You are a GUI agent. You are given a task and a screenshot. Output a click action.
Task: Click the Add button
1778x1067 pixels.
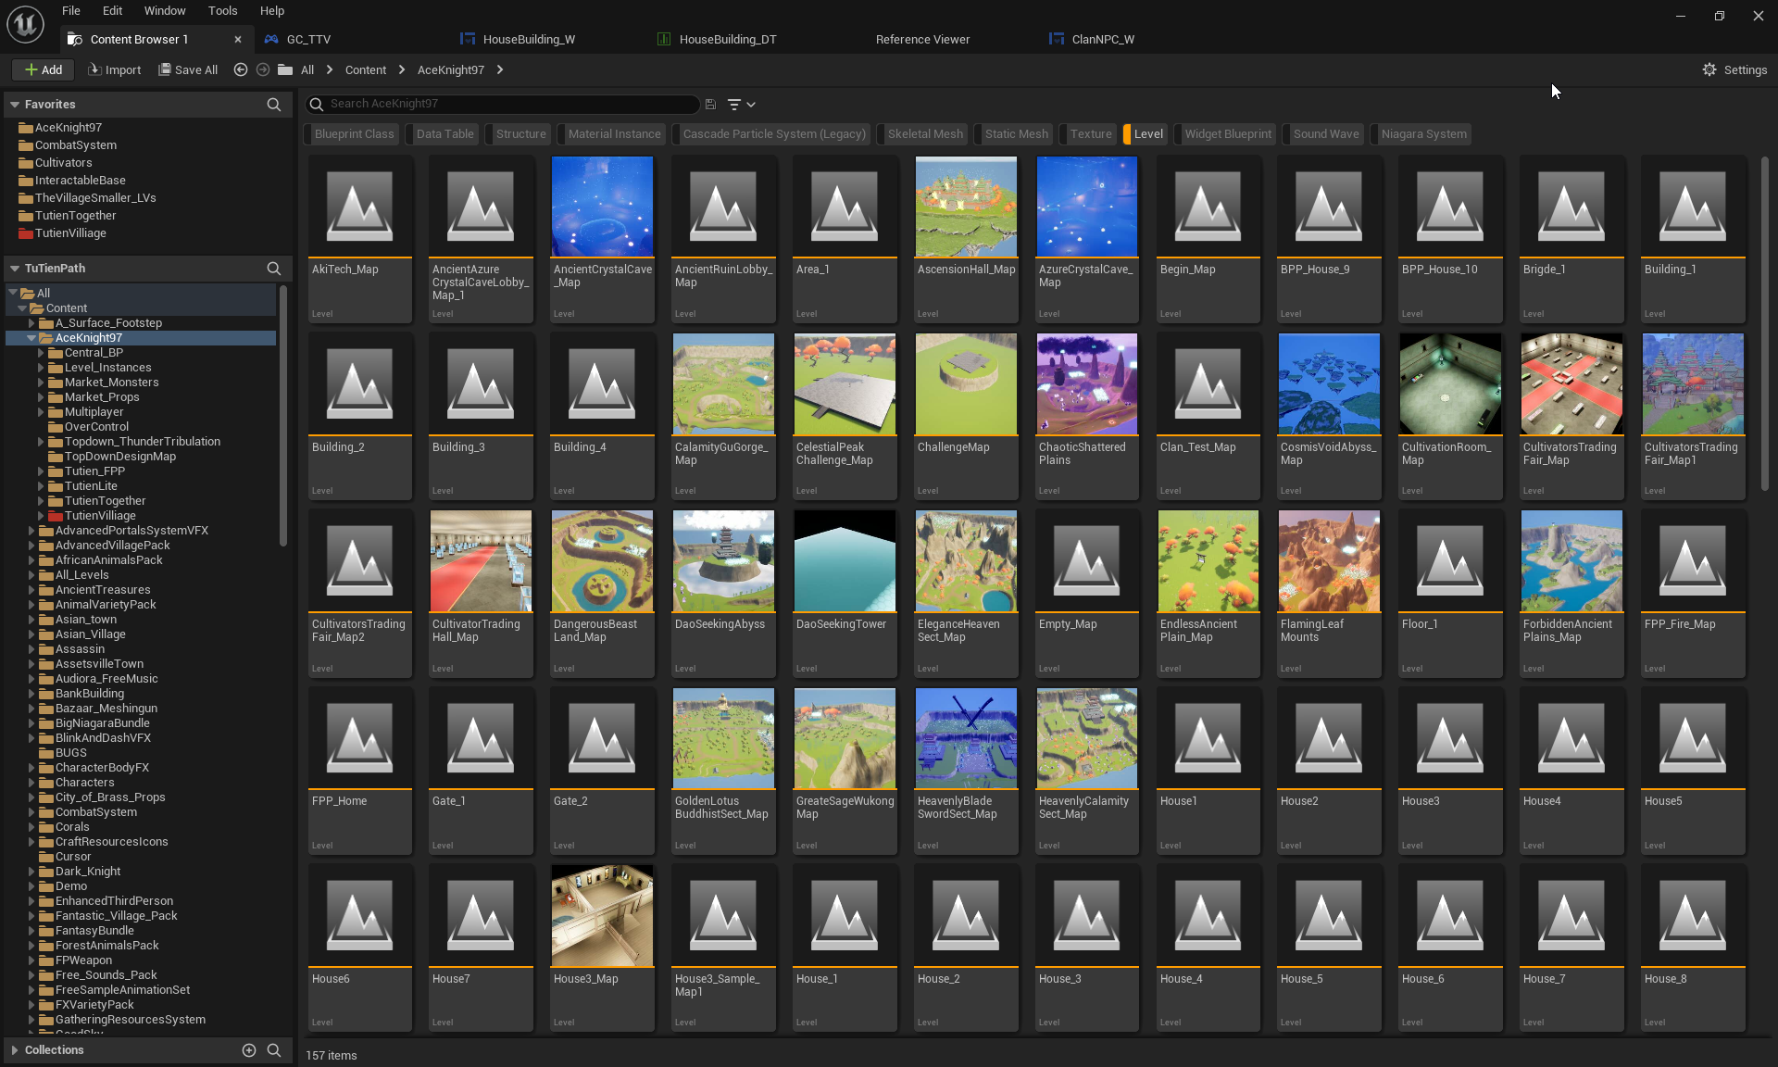pos(43,69)
